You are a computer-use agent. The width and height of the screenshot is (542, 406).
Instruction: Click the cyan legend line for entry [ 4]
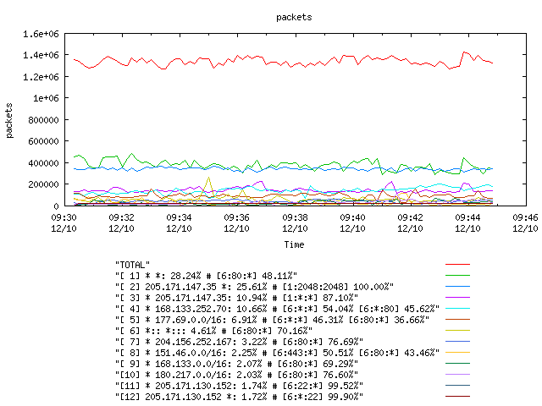coord(457,308)
